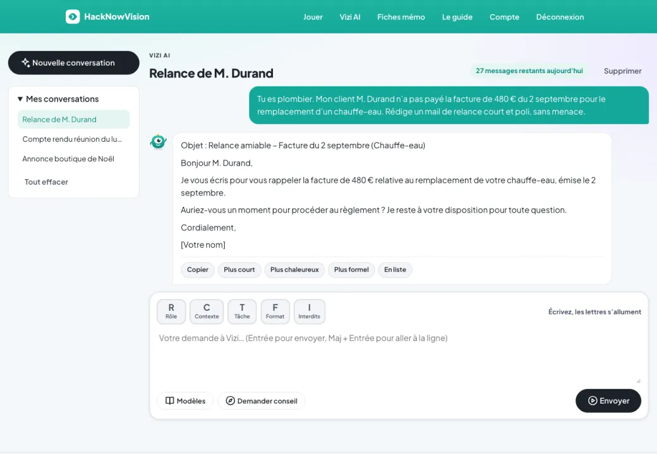Open conversation Annonce boutique de Noël
The image size is (657, 454).
[74, 159]
